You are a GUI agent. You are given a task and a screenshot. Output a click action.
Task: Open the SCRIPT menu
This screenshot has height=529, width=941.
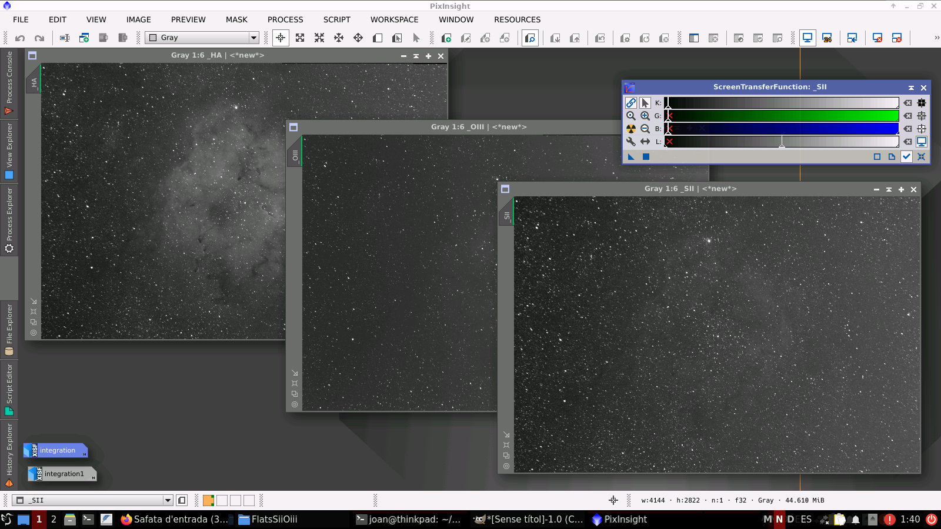click(336, 19)
